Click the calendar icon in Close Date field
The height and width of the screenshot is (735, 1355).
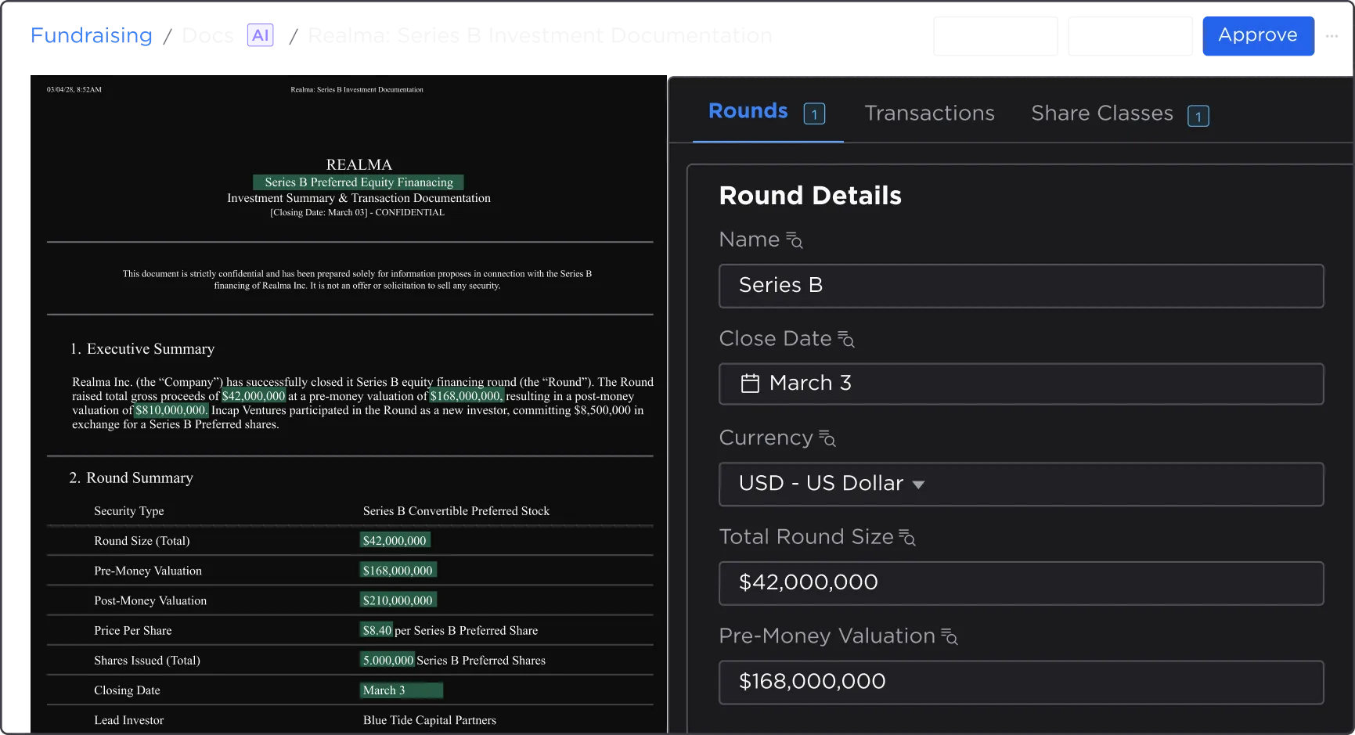[x=750, y=384]
